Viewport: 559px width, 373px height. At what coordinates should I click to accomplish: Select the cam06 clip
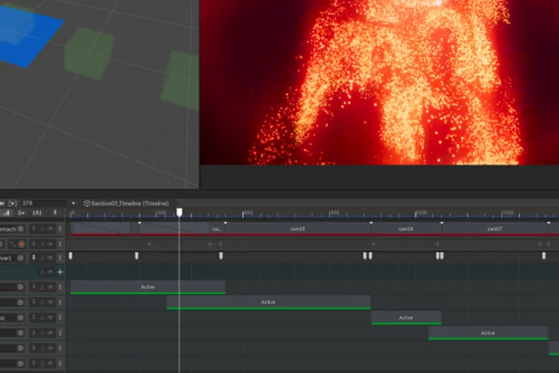[406, 228]
